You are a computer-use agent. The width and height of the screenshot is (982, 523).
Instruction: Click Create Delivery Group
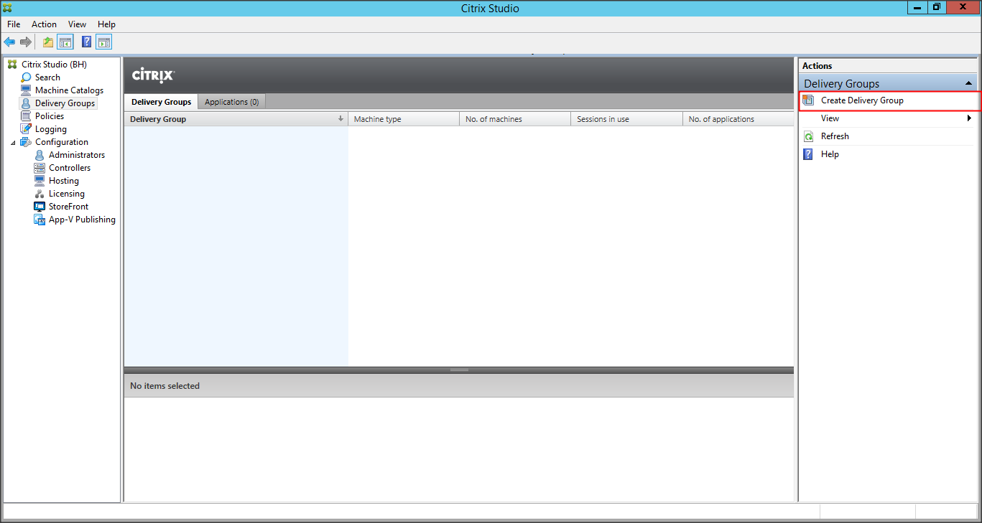tap(862, 100)
